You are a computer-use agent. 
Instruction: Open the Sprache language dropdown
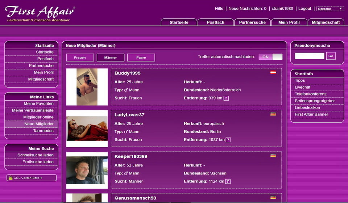(x=330, y=9)
